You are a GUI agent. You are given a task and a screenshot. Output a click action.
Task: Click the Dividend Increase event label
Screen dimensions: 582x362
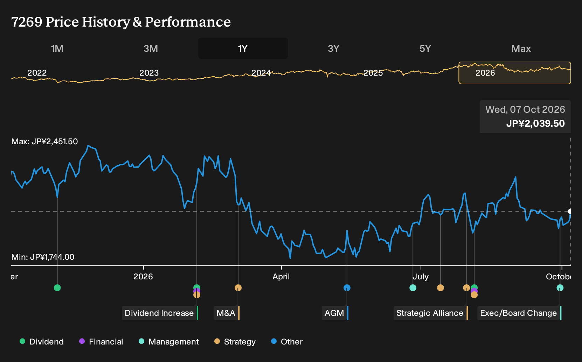click(160, 313)
